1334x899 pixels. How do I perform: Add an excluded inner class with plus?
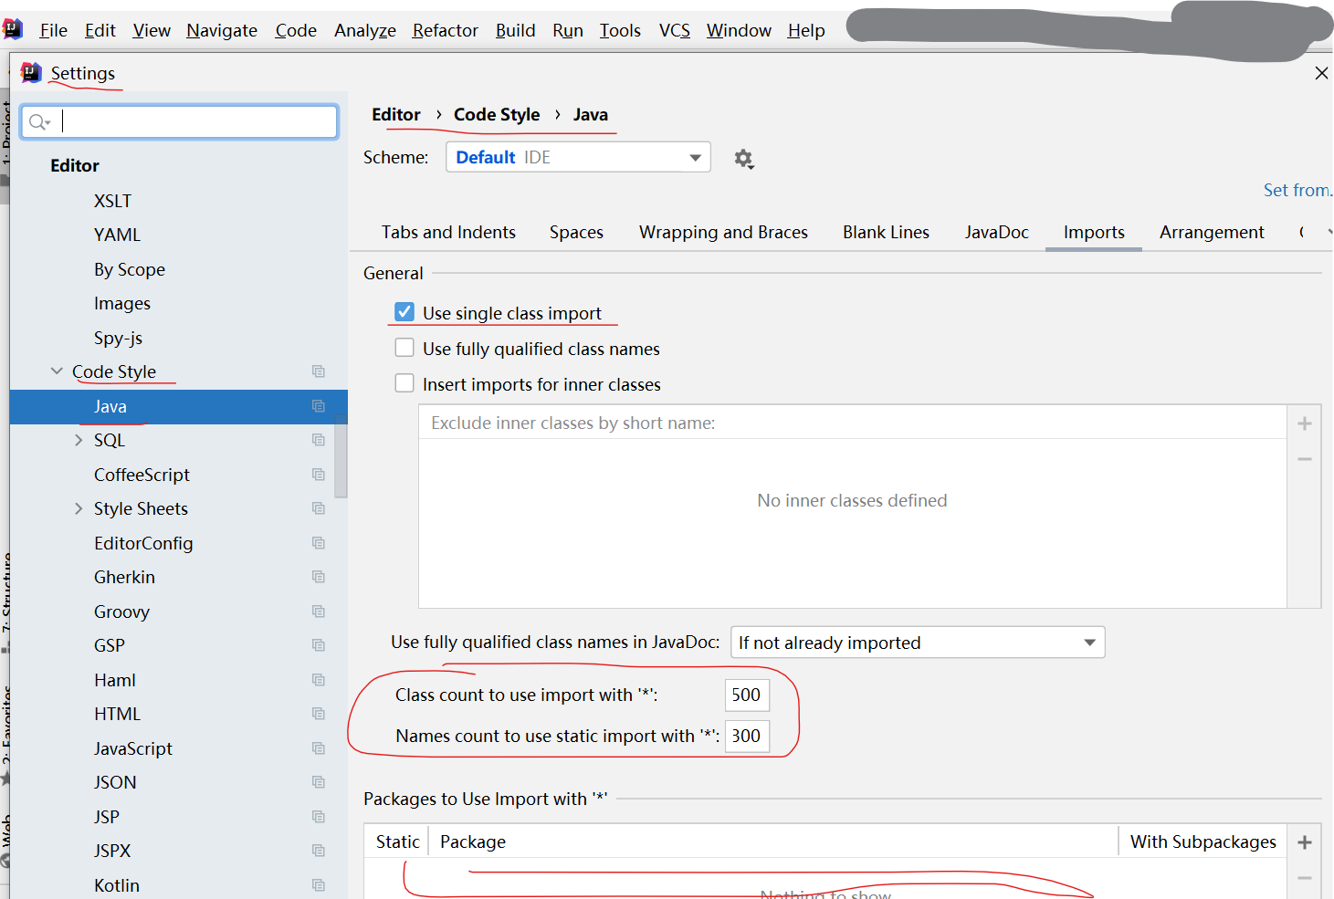tap(1305, 423)
